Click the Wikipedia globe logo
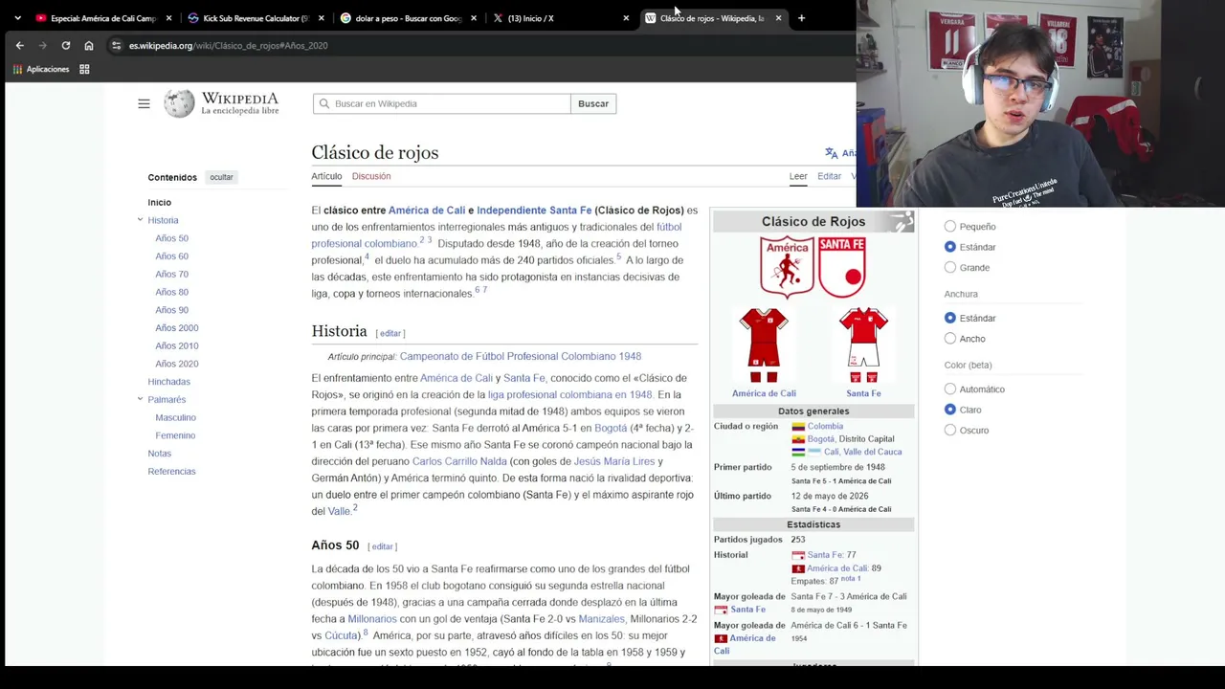1225x689 pixels. (179, 103)
